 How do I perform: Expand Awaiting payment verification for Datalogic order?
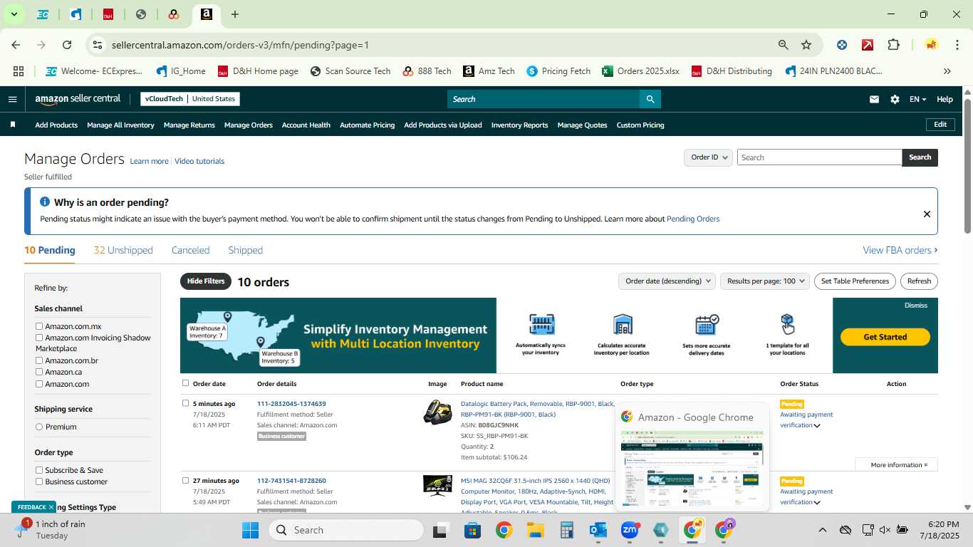[817, 425]
